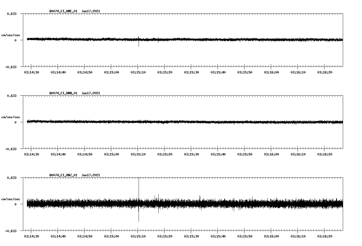Select the left edge of the HNE trace
362x246 pixels.
(27, 39)
